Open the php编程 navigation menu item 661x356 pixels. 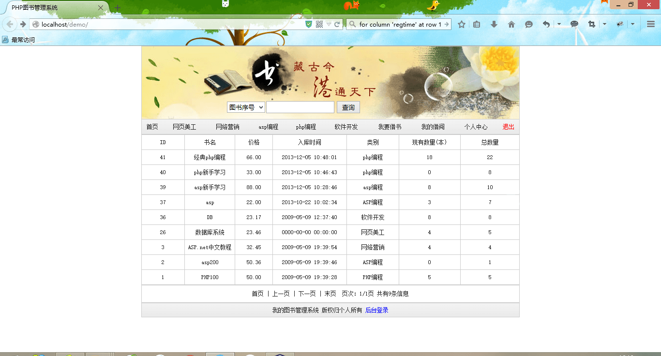pyautogui.click(x=306, y=127)
